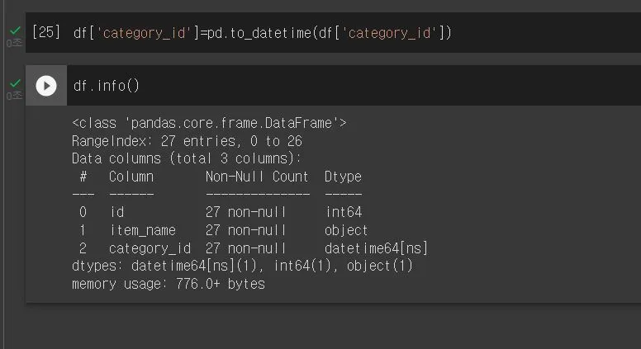Click the green checkmark beside df.info() cell
This screenshot has width=641, height=349.
tap(15, 84)
